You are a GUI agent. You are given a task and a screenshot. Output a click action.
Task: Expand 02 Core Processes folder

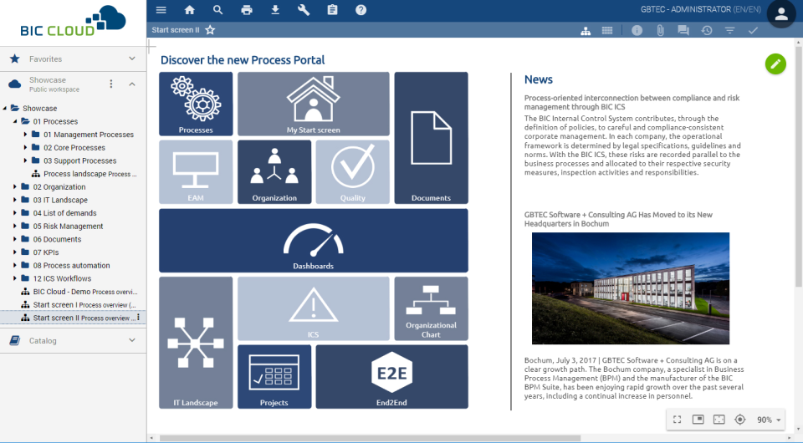point(25,147)
